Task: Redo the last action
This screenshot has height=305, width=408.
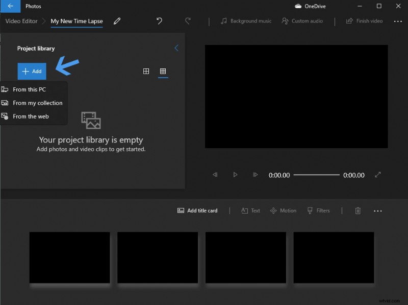Action: (x=188, y=21)
